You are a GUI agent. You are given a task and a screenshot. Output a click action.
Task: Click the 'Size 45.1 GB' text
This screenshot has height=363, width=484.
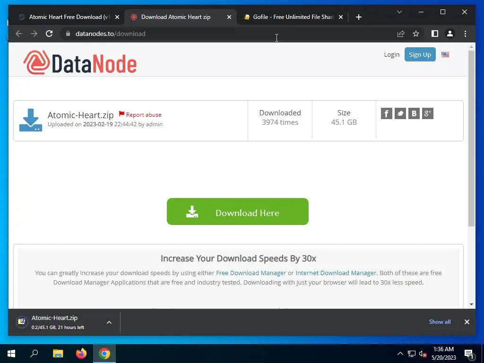(x=344, y=118)
